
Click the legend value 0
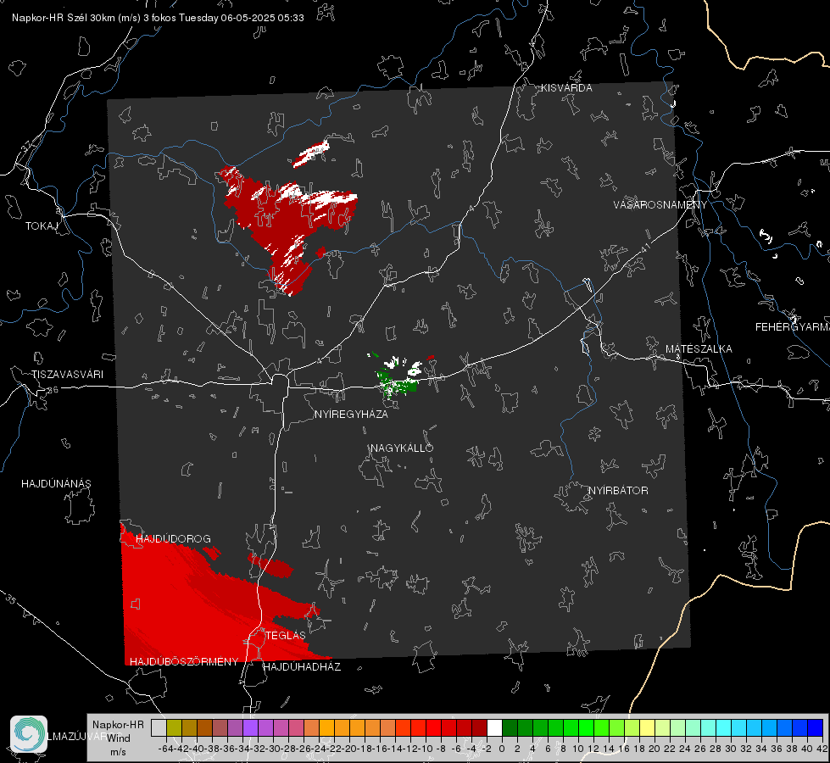[502, 749]
